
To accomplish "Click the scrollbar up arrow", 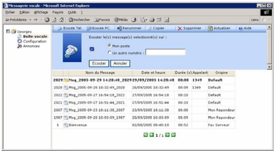I will 269,27.
